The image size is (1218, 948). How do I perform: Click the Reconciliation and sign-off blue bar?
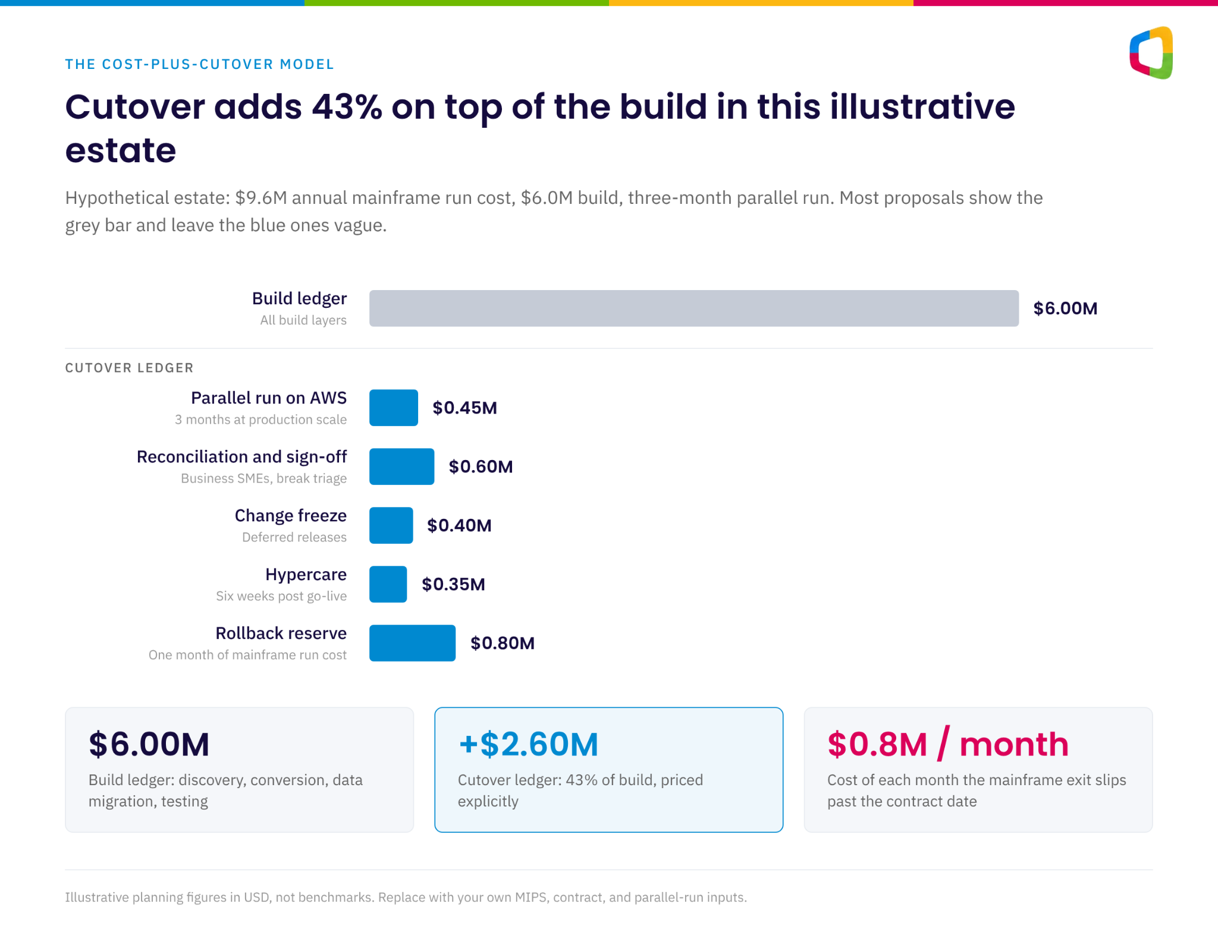point(402,467)
